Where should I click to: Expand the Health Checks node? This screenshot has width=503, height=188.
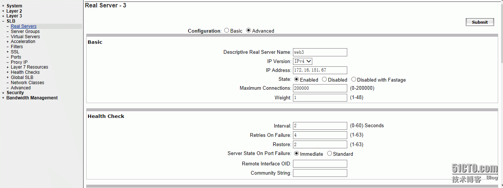coord(8,72)
